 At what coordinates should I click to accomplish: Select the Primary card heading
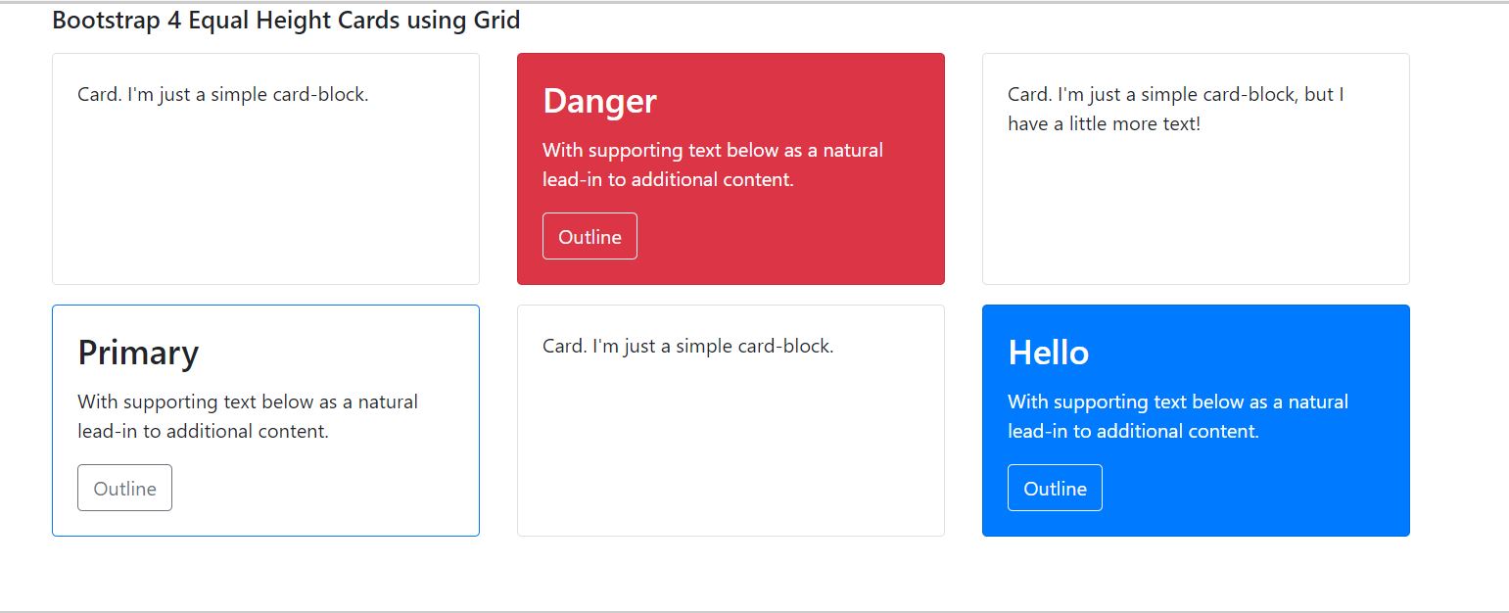138,352
